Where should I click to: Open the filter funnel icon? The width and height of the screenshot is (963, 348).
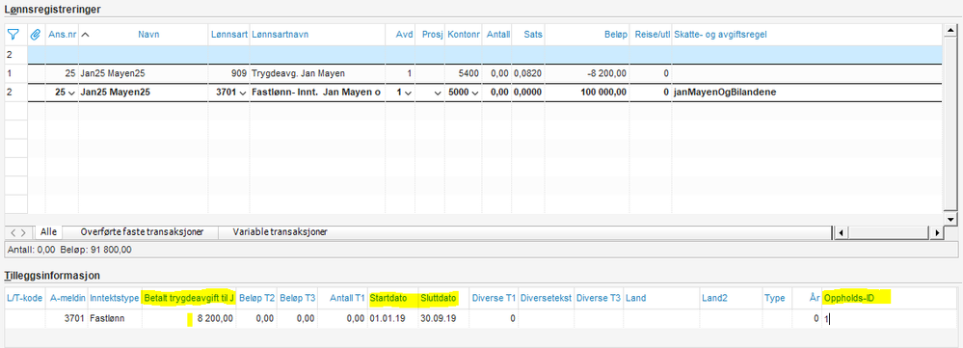13,35
